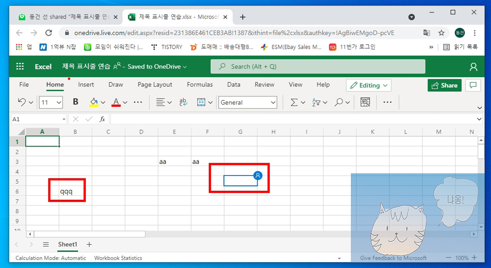Click the horizontal scrollbar thumb
Image resolution: width=491 pixels, height=268 pixels.
90,234
